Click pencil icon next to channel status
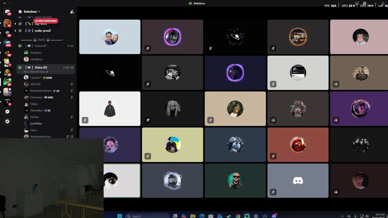Screen dimensions: 388x218 click(x=47, y=72)
